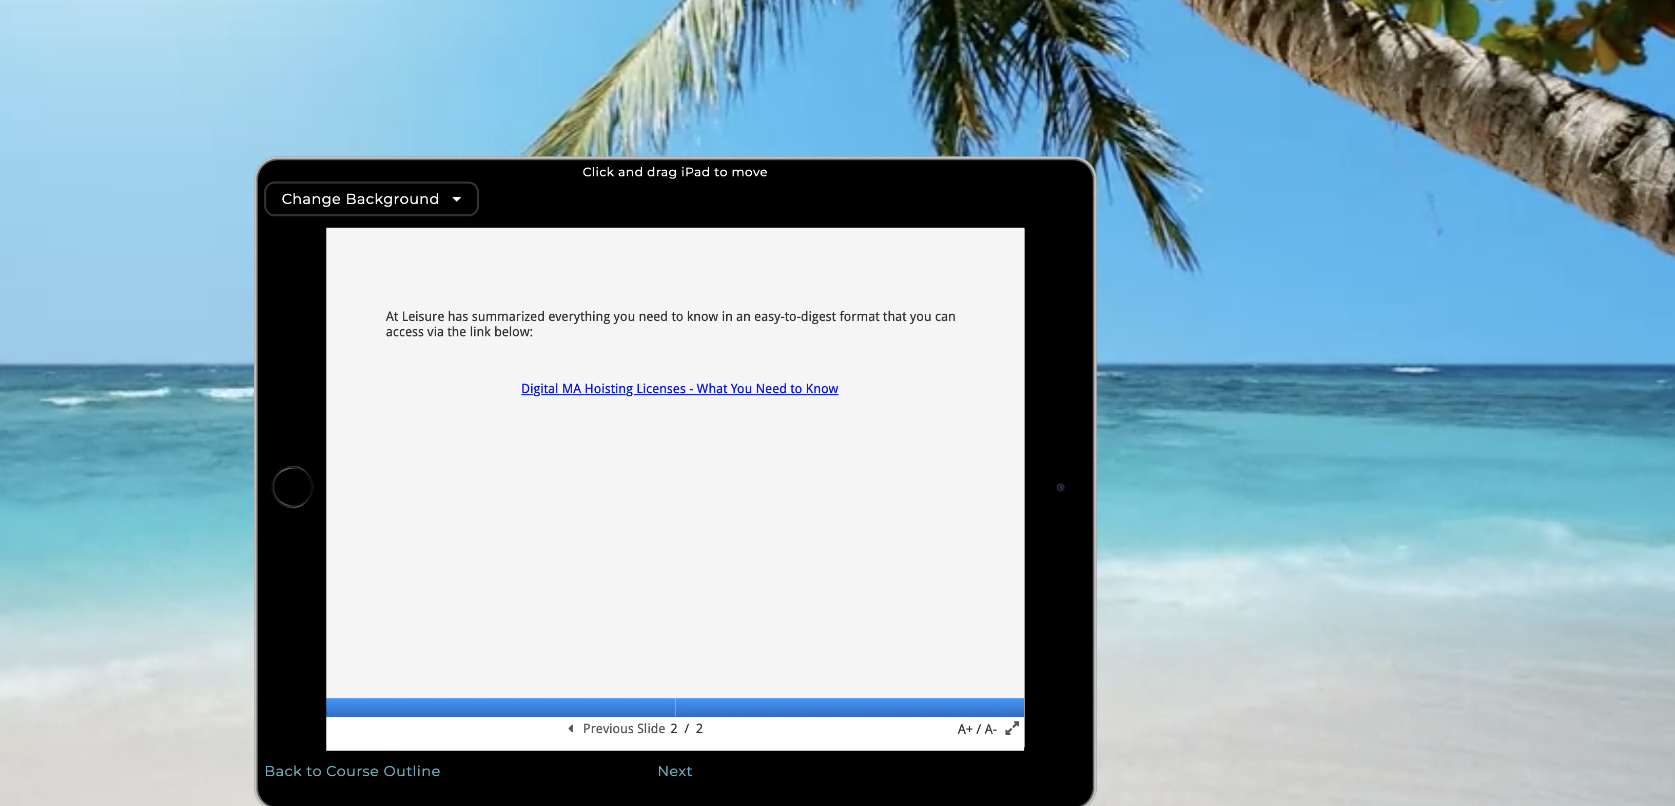Click the A+ / A- text size control
The height and width of the screenshot is (806, 1675).
(977, 730)
